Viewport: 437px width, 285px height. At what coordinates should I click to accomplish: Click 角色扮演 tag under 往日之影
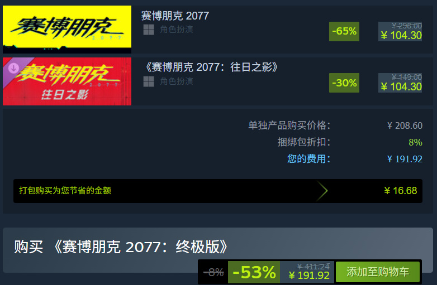[177, 81]
